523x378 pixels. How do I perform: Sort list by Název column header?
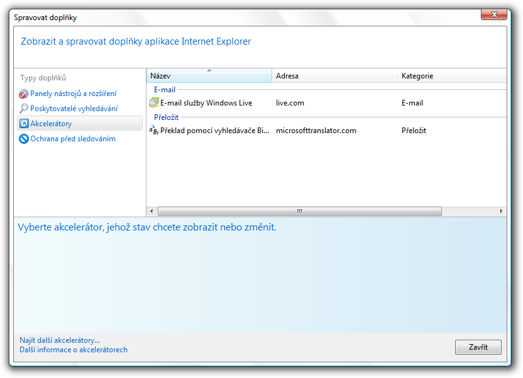(x=209, y=75)
